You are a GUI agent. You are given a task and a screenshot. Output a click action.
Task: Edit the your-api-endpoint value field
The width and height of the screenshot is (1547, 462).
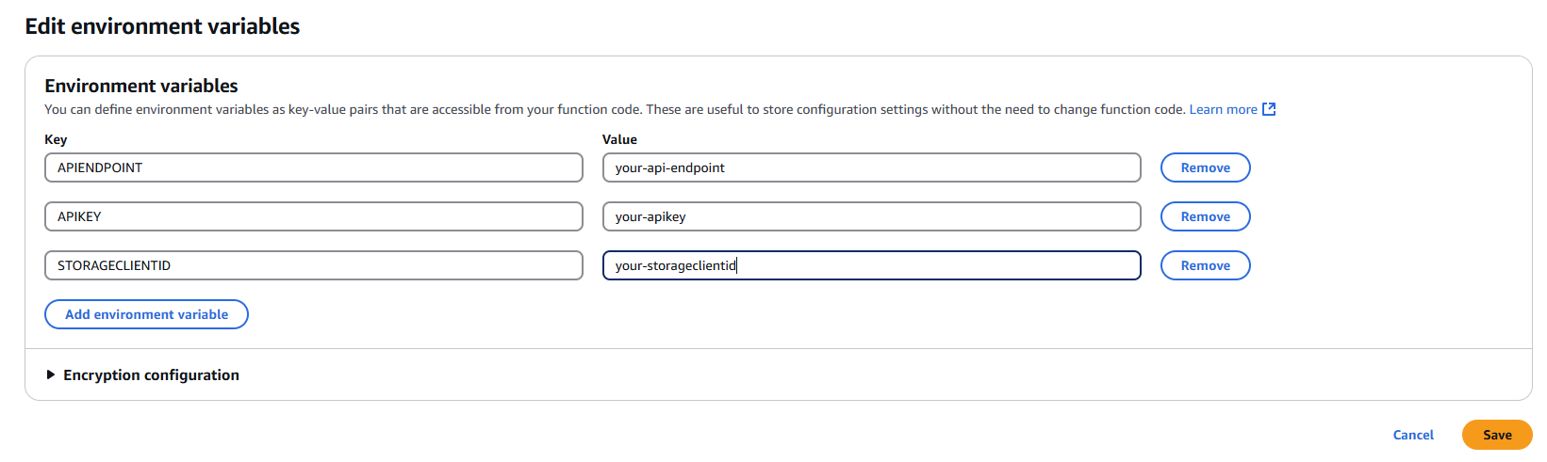[x=872, y=167]
